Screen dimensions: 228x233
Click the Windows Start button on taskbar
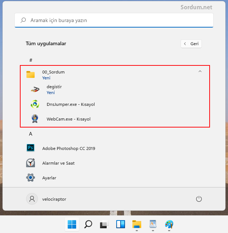[x=72, y=224]
